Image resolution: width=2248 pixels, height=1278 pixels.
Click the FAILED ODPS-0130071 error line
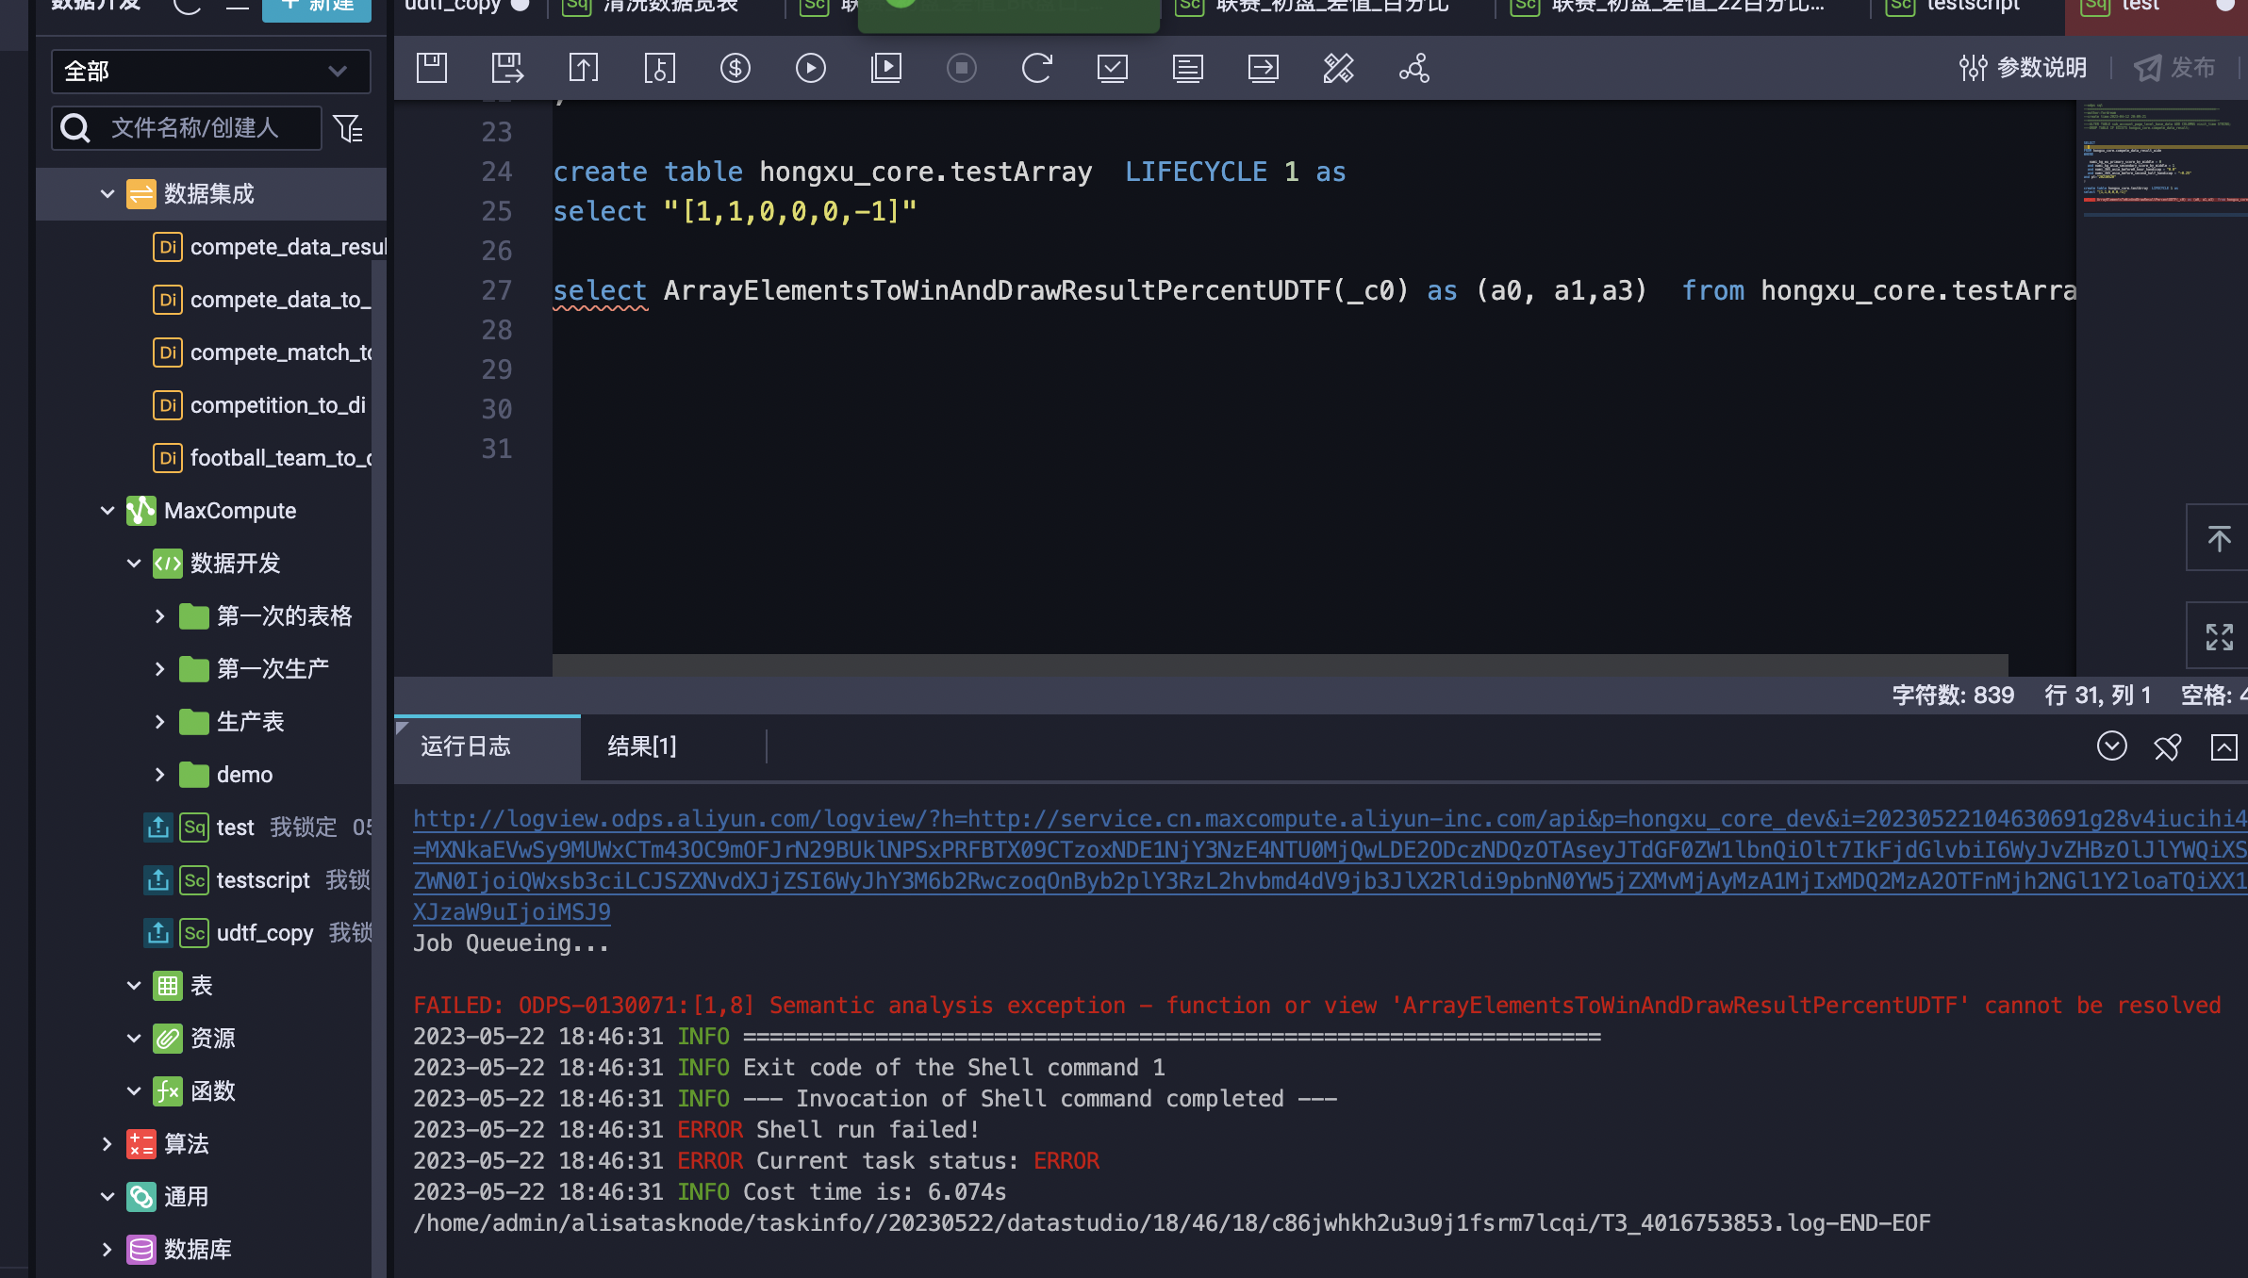click(x=1317, y=1006)
